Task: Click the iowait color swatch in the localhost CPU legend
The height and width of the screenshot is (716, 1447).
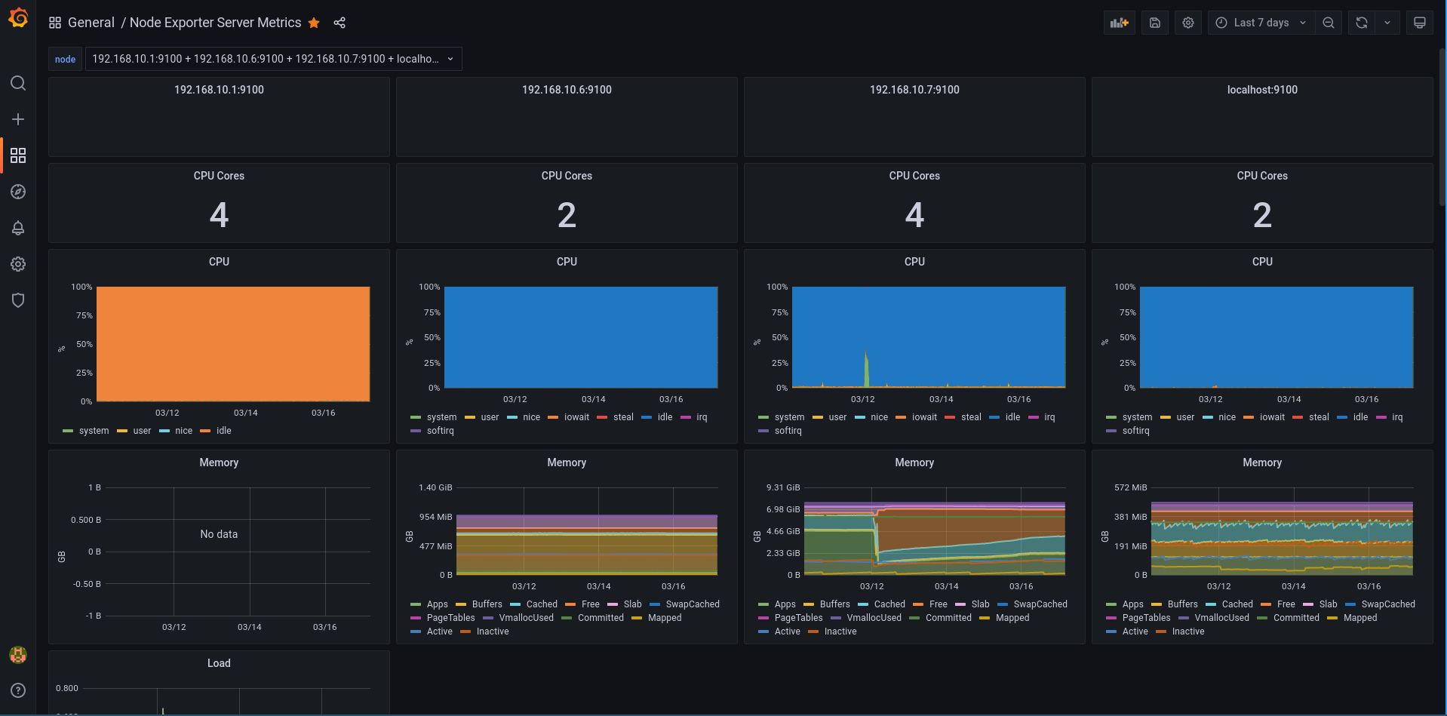Action: point(1248,417)
